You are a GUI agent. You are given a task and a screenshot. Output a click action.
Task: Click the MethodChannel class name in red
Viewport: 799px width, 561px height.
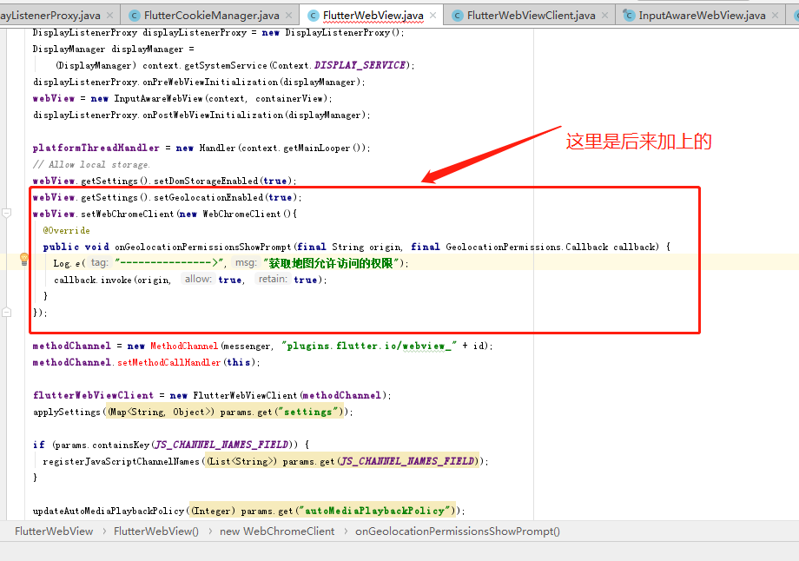click(x=184, y=346)
